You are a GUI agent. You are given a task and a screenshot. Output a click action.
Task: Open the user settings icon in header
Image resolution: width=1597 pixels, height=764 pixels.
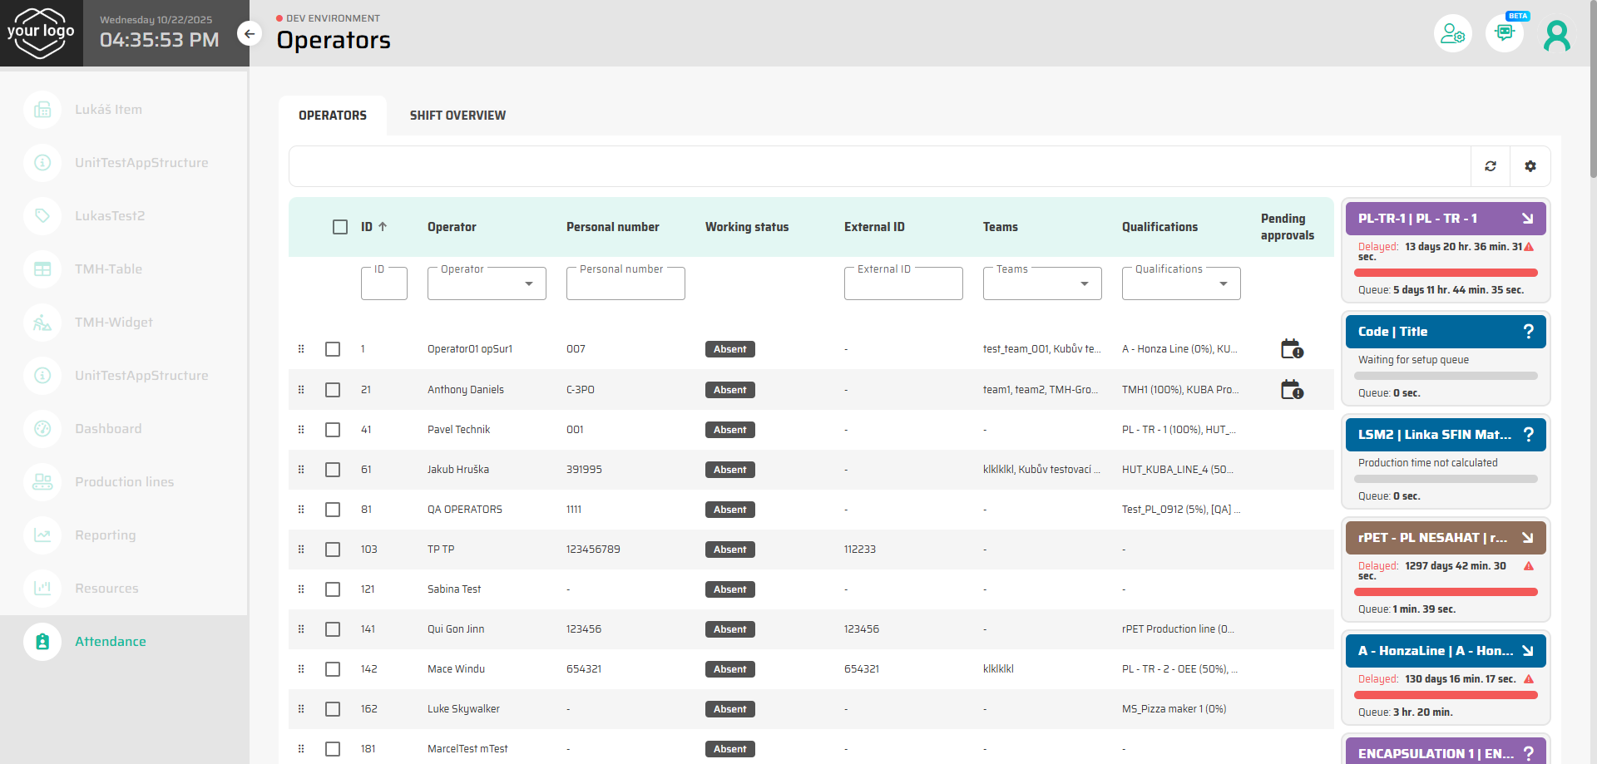tap(1452, 33)
